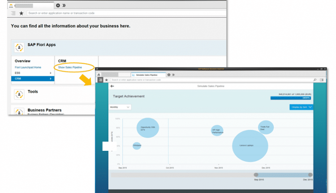
Task: Click the Dec 2015 range slider handle
Action: (x=310, y=175)
